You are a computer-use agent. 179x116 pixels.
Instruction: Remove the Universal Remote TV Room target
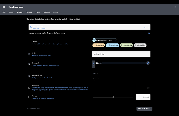click(x=115, y=40)
